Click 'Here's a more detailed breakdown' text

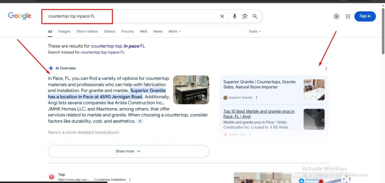83,133
